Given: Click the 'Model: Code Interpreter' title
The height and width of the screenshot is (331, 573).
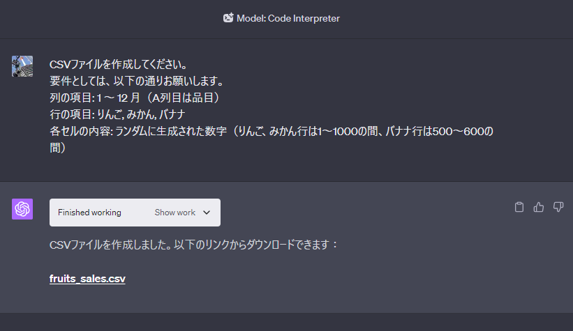Looking at the screenshot, I should click(288, 18).
